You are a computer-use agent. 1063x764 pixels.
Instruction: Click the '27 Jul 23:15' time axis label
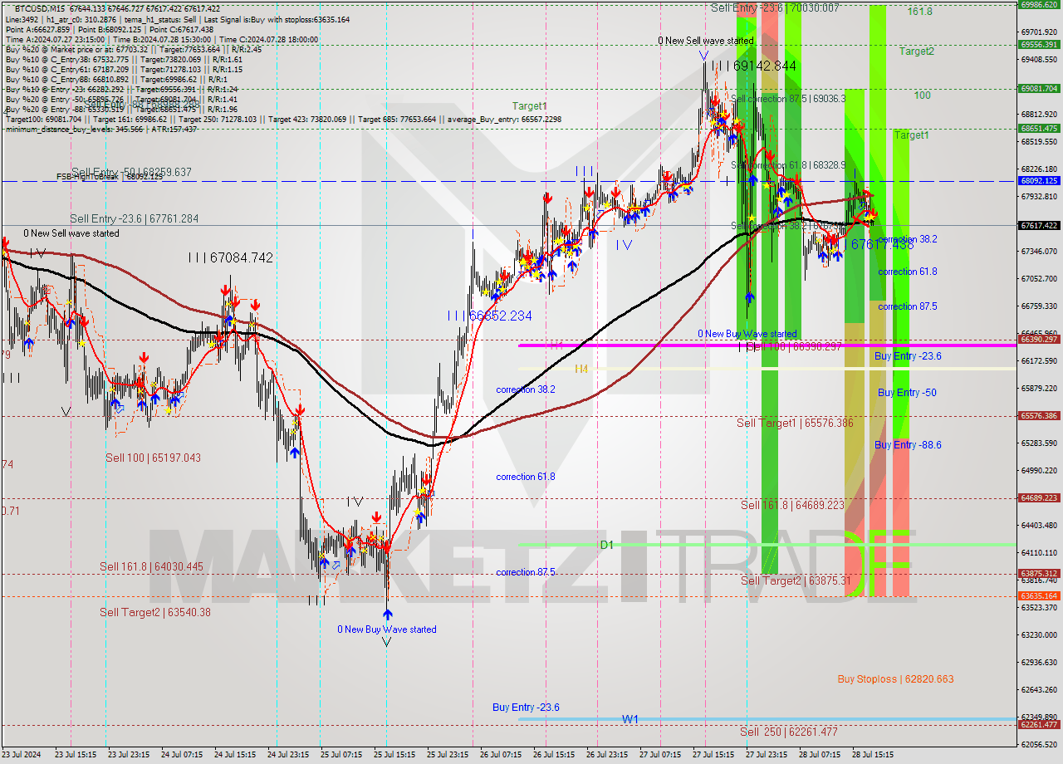tap(767, 755)
